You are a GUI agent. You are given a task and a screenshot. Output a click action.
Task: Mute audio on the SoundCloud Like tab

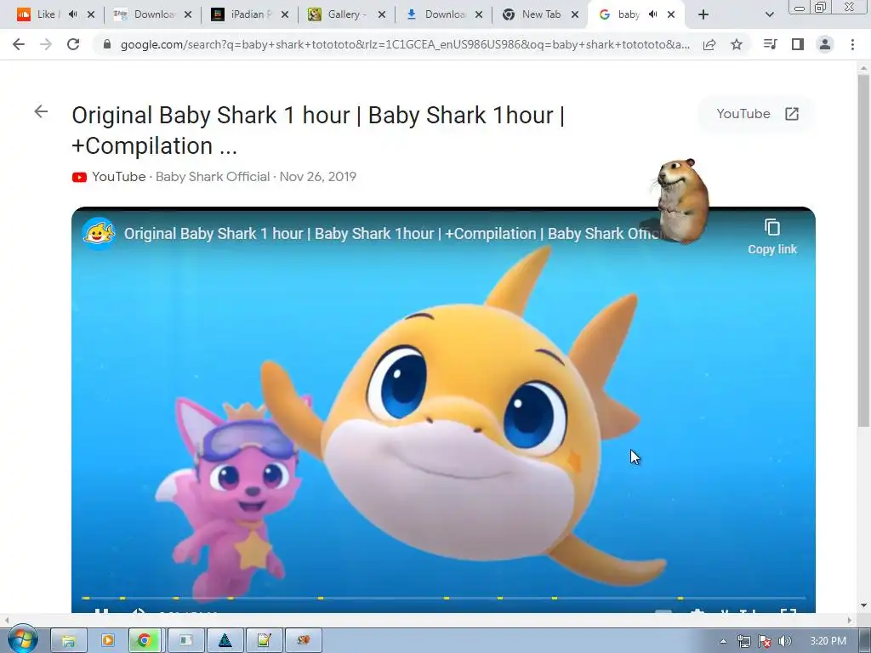pos(73,14)
